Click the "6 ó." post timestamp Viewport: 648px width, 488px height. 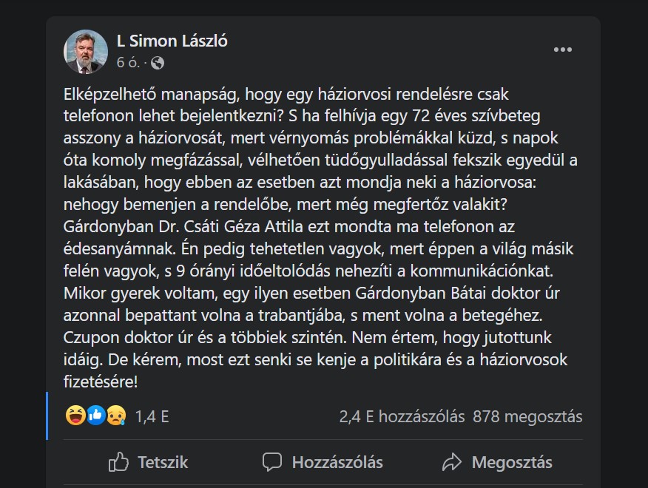click(x=127, y=63)
